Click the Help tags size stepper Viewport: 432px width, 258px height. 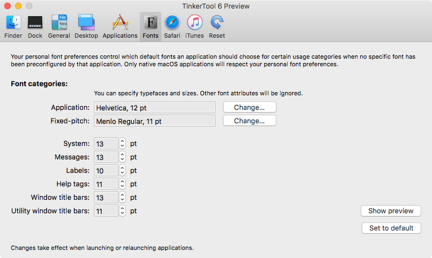pos(123,184)
